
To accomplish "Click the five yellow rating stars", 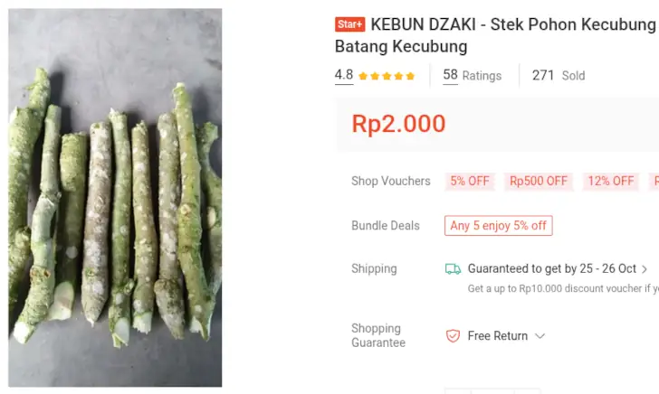I will [387, 76].
